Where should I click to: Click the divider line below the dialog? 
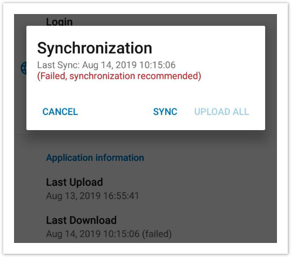pyautogui.click(x=146, y=134)
